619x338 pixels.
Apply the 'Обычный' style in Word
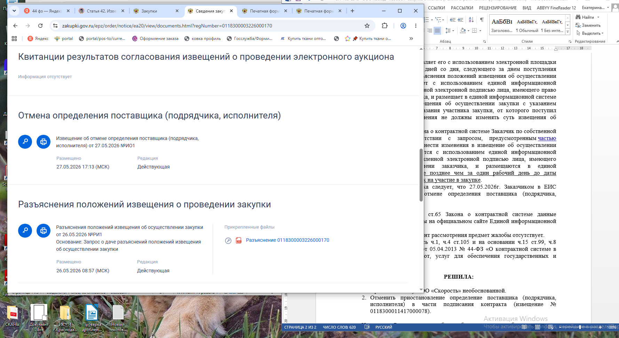point(527,26)
